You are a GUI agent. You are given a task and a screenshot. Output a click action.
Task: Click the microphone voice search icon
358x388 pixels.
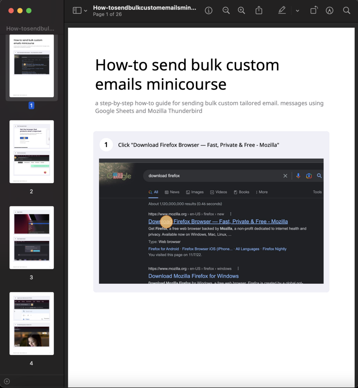[x=298, y=176]
